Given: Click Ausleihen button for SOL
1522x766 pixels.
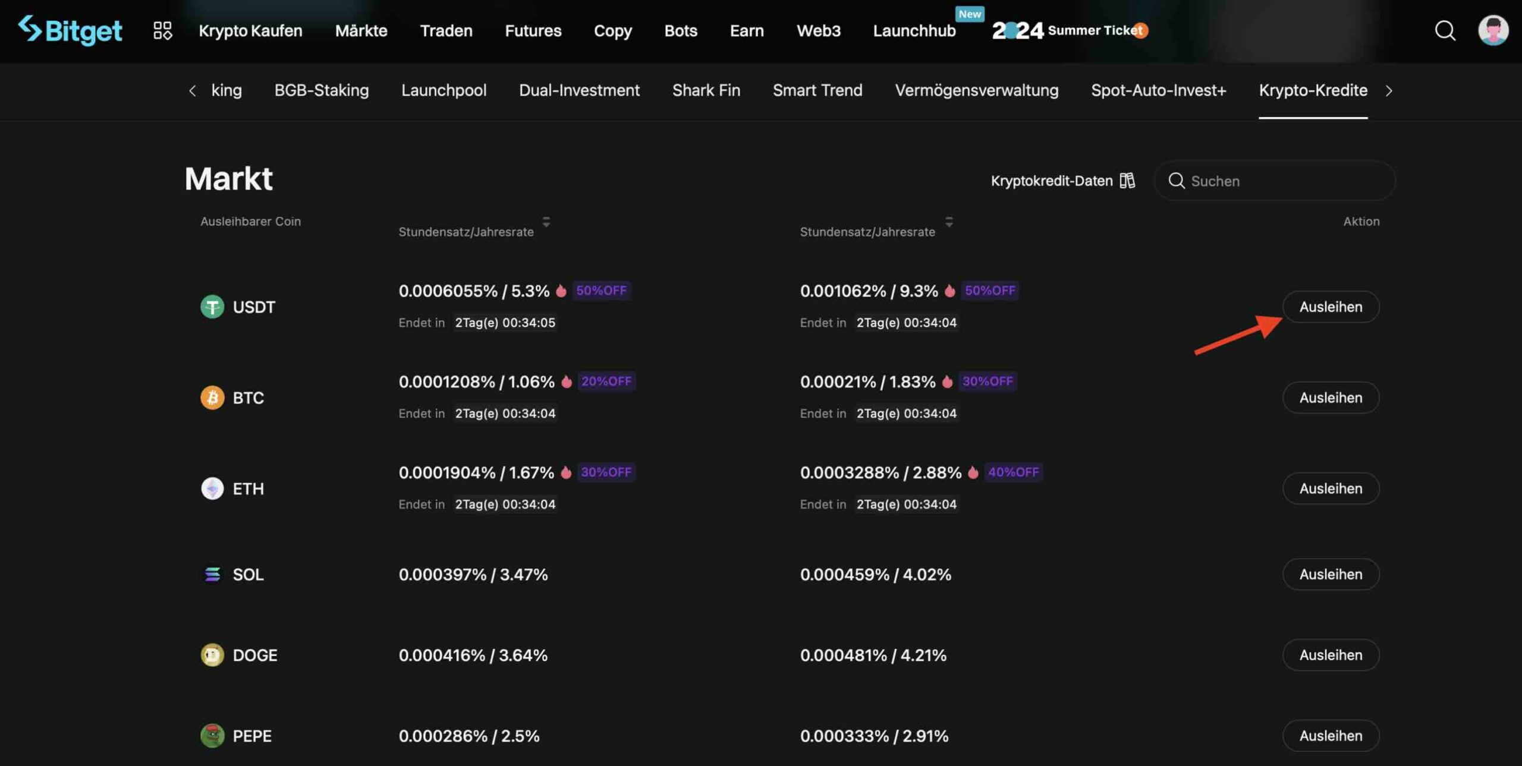Looking at the screenshot, I should (1331, 574).
